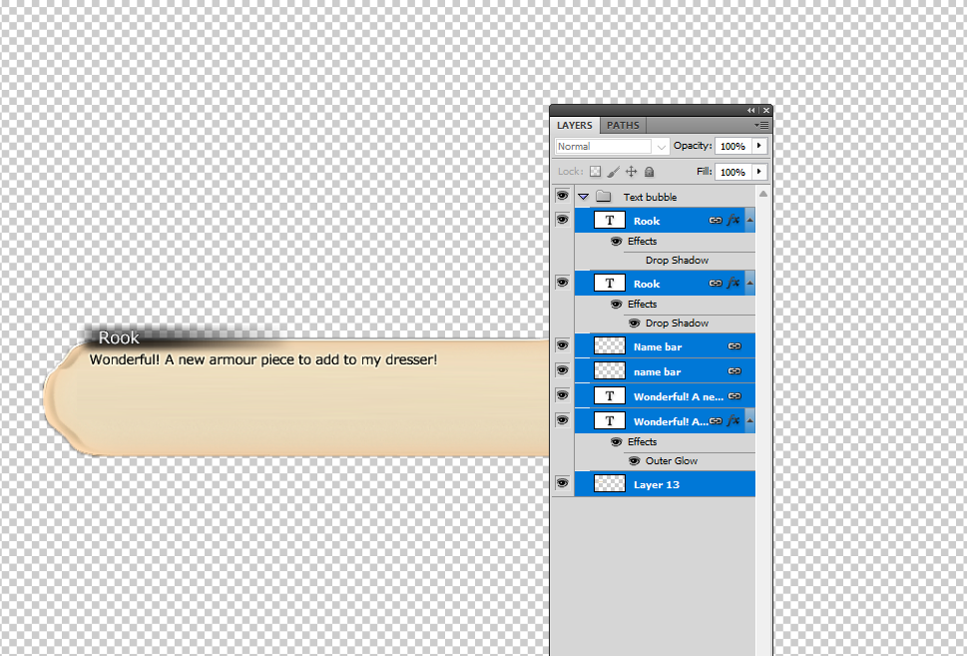Collapse effects arrow on 'Wonderful! A...' layer

point(749,421)
